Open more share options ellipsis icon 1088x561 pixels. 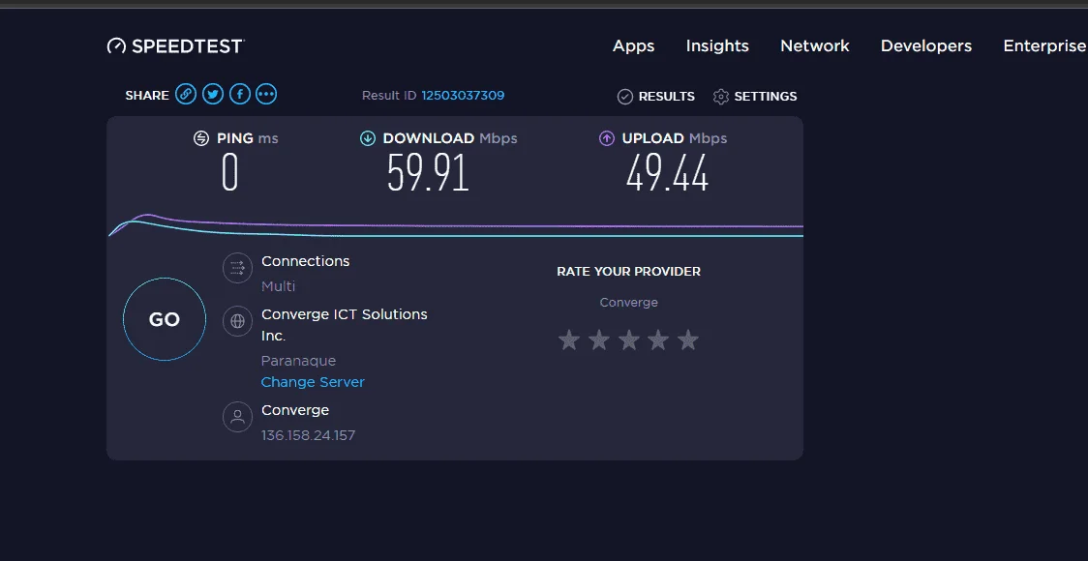266,94
